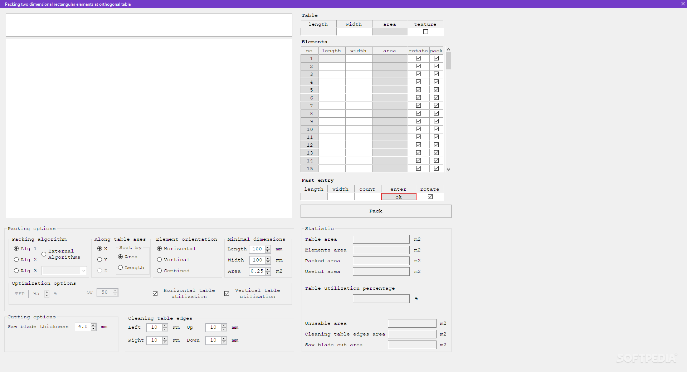Click the Minimal Area 0.25 field
The image size is (687, 372).
pyautogui.click(x=257, y=271)
